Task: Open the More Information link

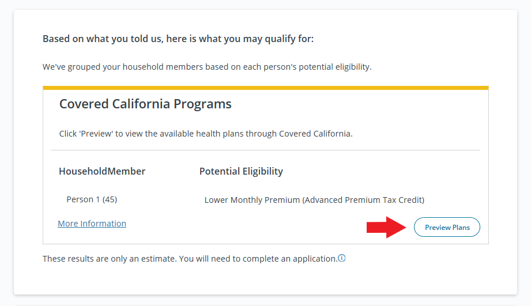Action: [92, 224]
